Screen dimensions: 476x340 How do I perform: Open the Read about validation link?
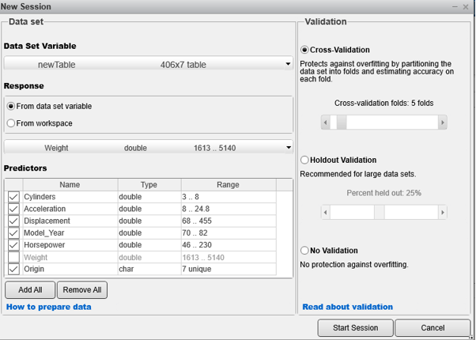347,307
